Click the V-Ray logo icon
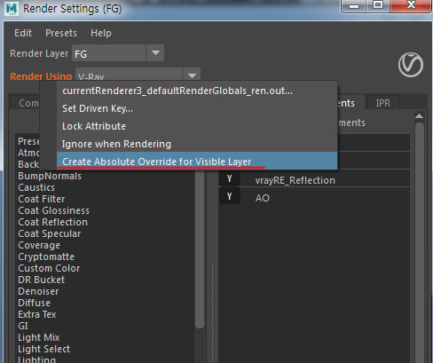 [411, 65]
